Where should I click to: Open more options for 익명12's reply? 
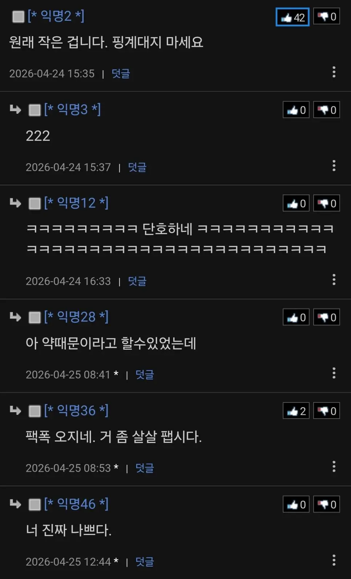pyautogui.click(x=334, y=279)
